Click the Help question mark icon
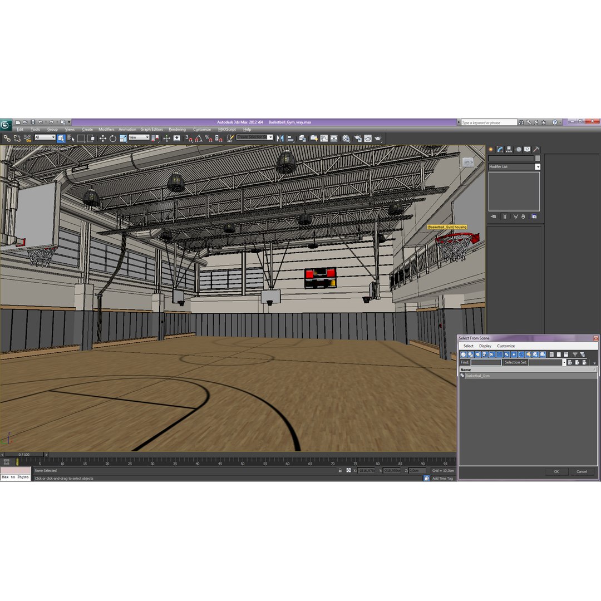 click(555, 122)
